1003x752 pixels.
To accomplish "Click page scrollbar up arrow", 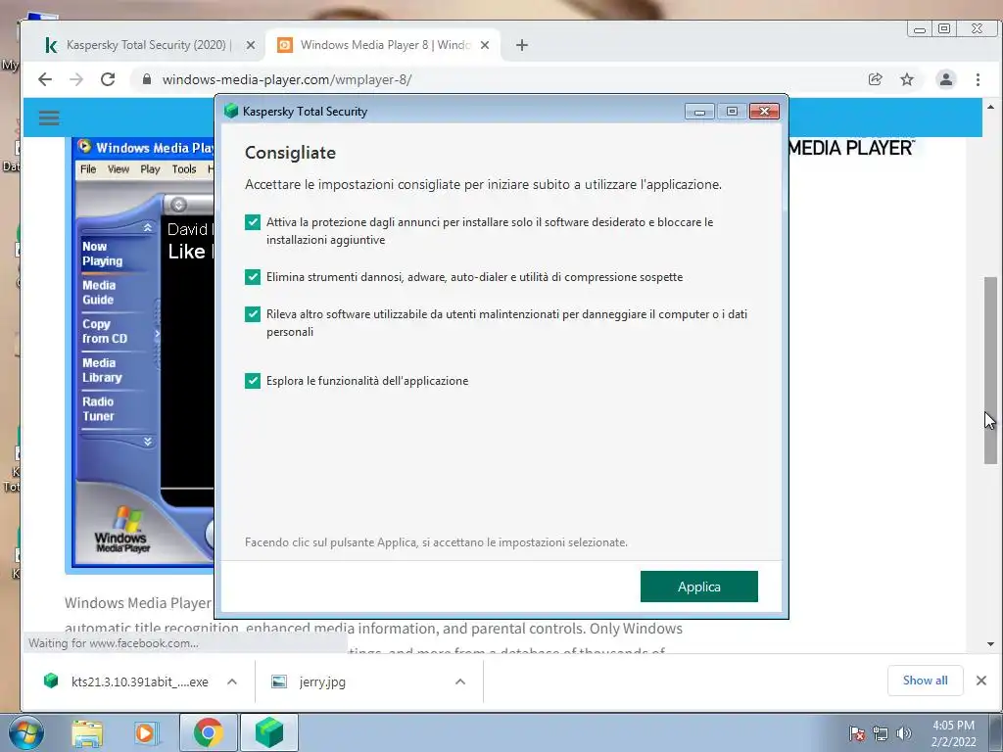I will pyautogui.click(x=991, y=107).
